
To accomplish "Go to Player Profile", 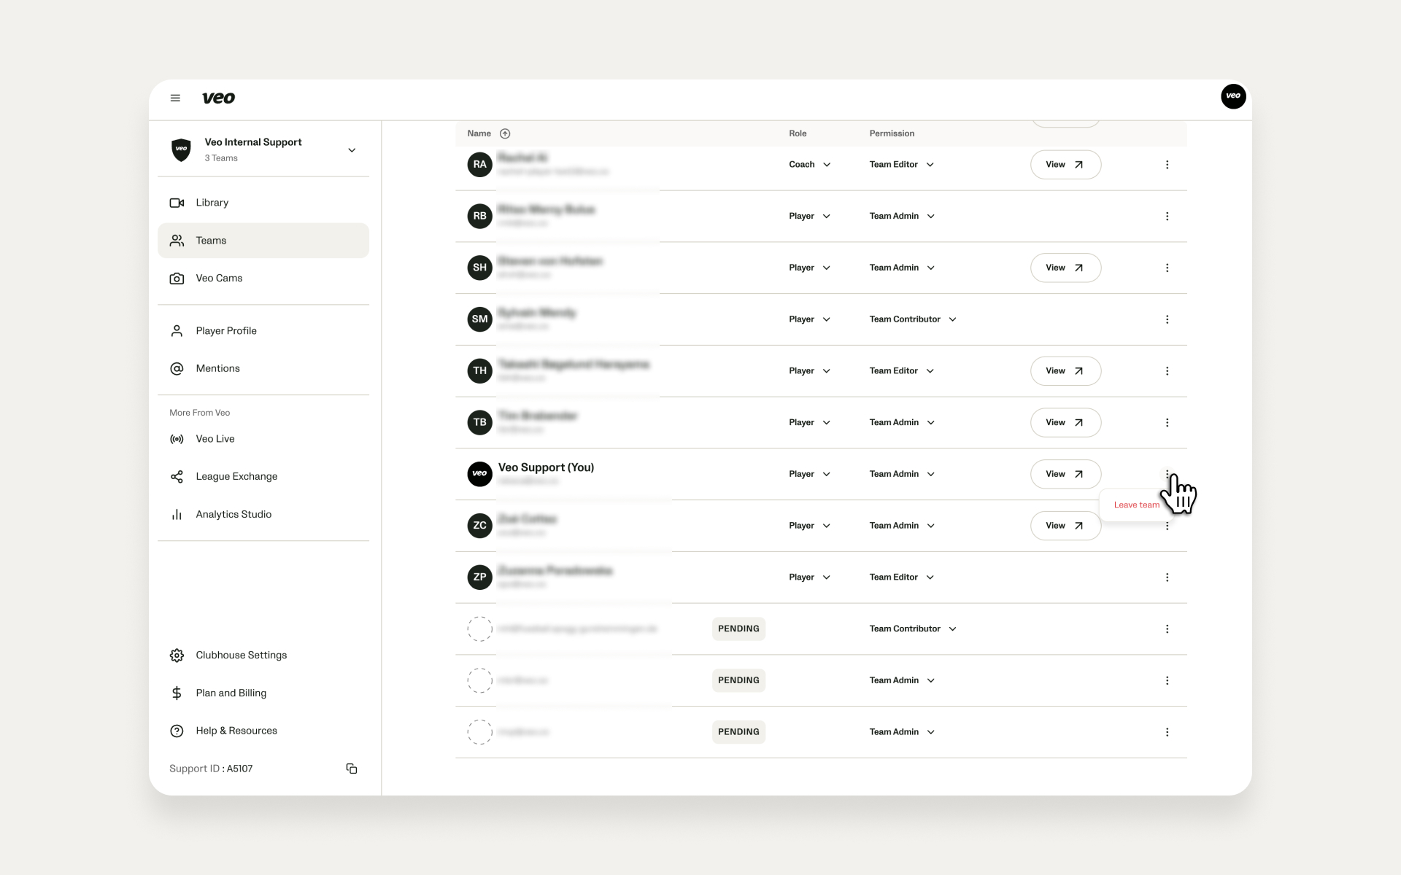I will 263,331.
